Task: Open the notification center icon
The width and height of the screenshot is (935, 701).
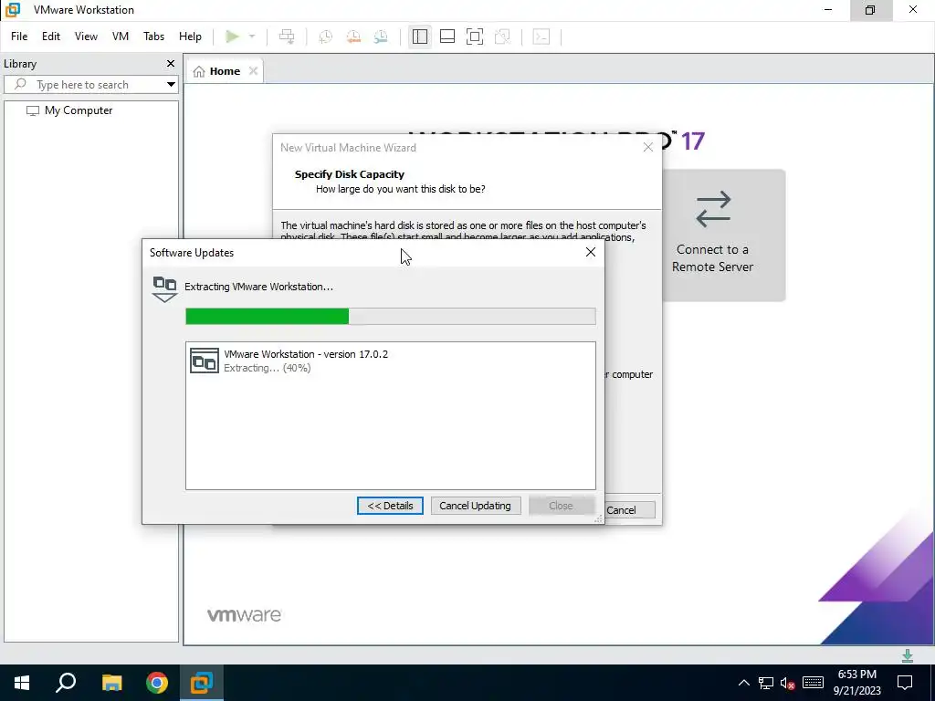Action: (905, 683)
